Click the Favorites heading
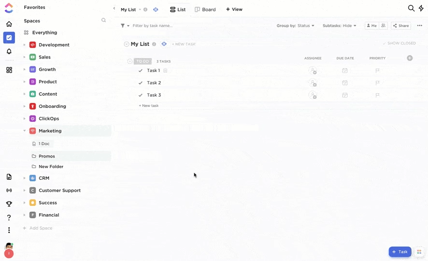 click(34, 7)
